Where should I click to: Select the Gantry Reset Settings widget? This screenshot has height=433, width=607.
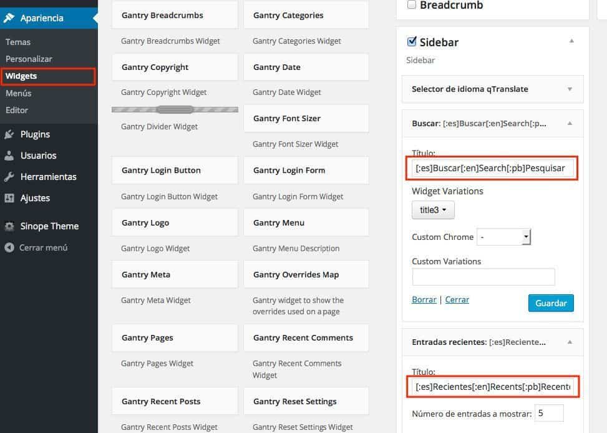coord(306,402)
